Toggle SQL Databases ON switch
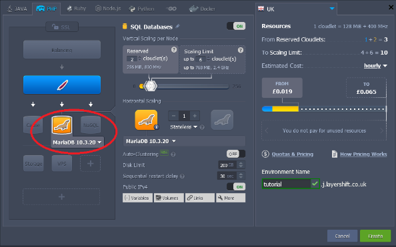Viewport: 396px width, 247px height. [236, 26]
